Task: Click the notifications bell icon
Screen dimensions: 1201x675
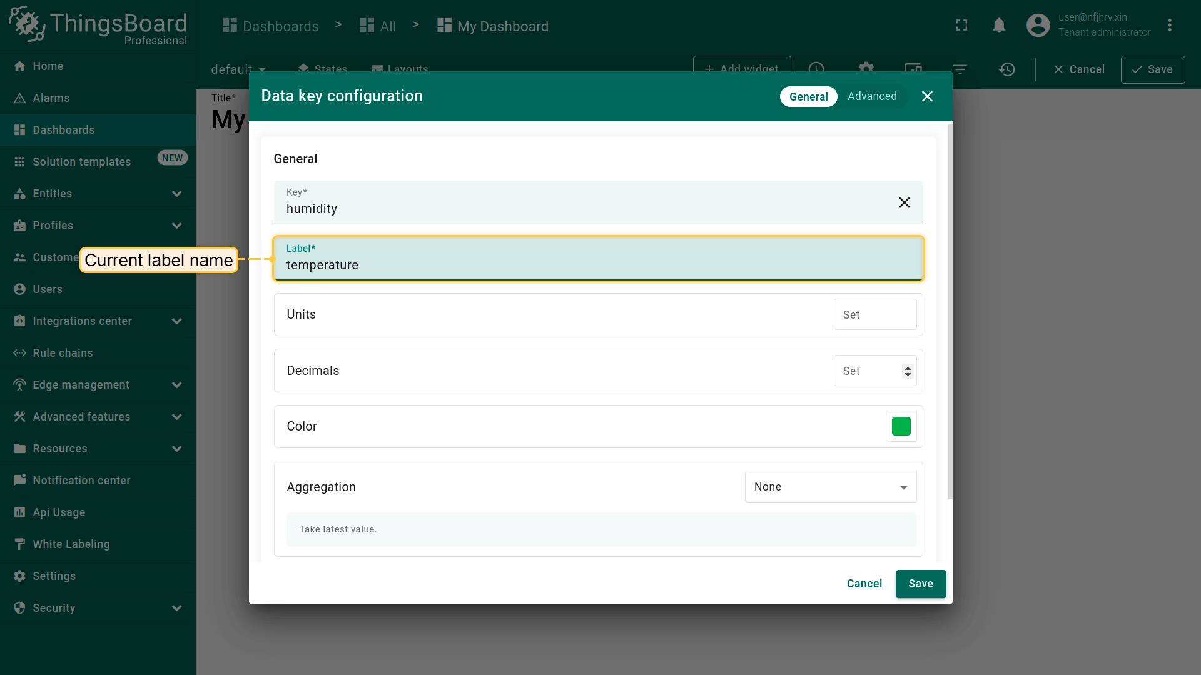Action: (999, 26)
